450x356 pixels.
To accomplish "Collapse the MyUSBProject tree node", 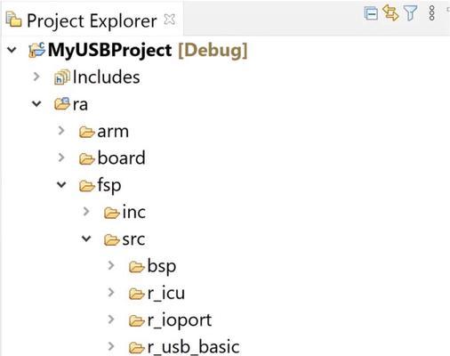I will [x=12, y=50].
